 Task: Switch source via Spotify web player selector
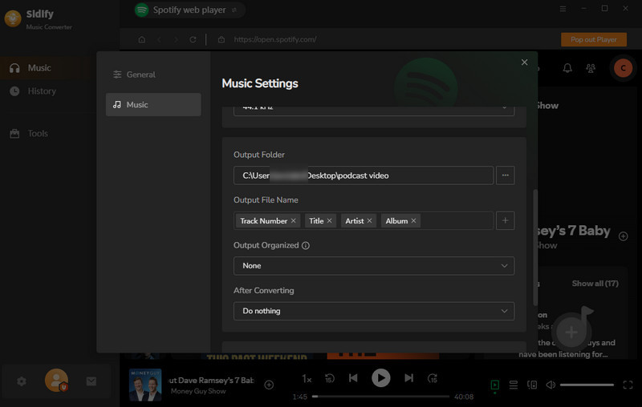(190, 10)
